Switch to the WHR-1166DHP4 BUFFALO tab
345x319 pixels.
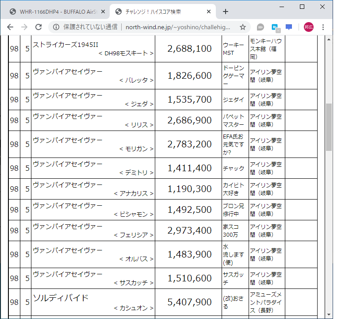54,12
